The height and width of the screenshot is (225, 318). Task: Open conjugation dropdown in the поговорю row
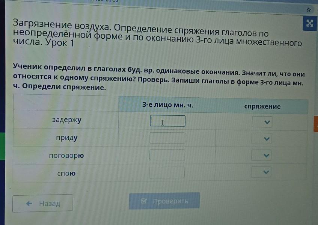(261, 156)
